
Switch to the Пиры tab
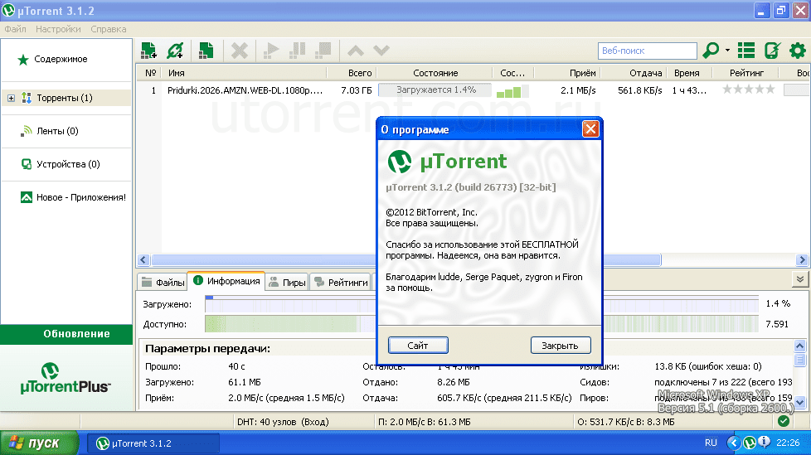287,283
